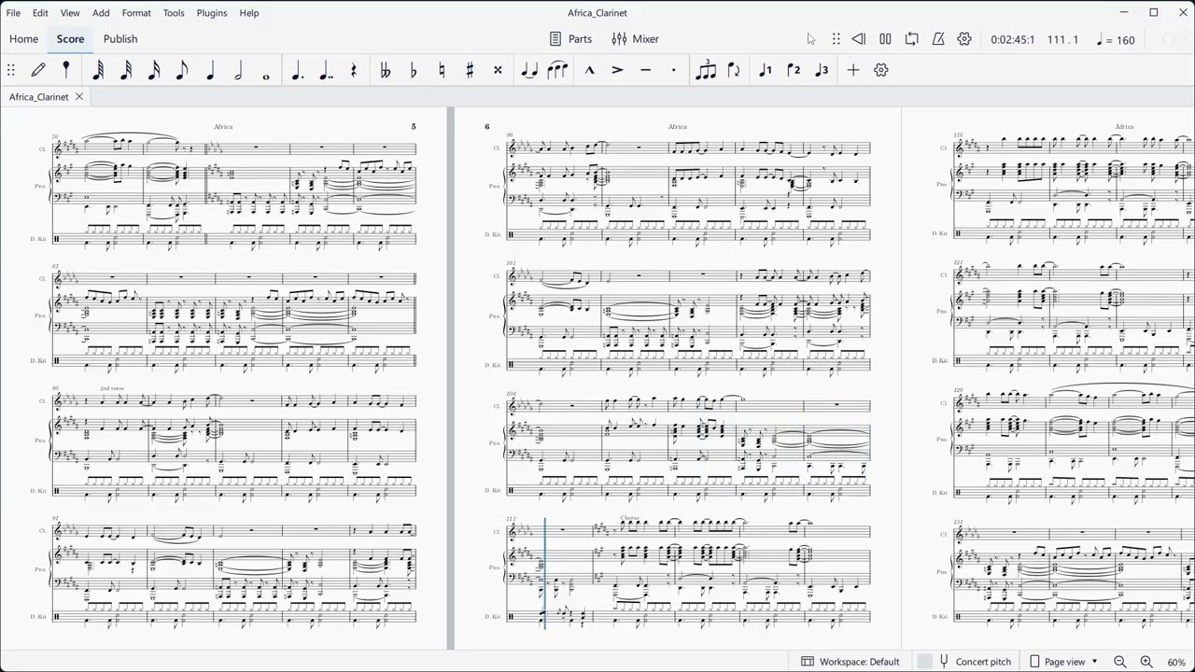Add a tie to note

click(x=529, y=70)
